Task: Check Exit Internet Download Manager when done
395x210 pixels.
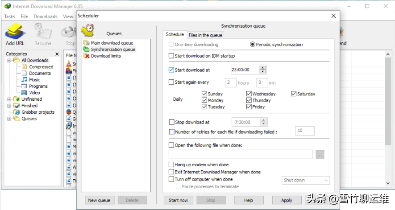Action: tap(171, 172)
